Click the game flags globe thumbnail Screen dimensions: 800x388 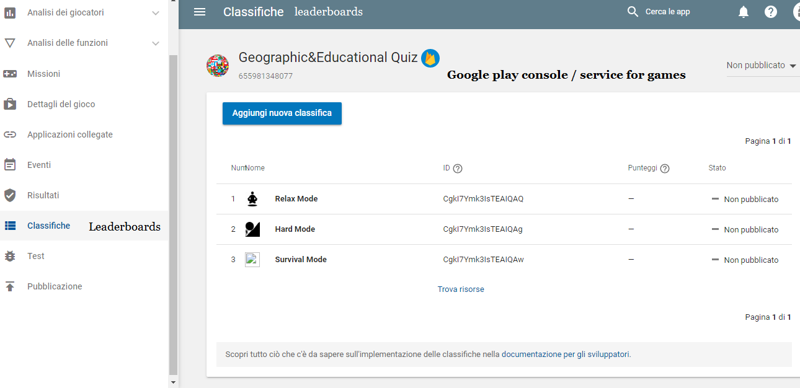[218, 66]
